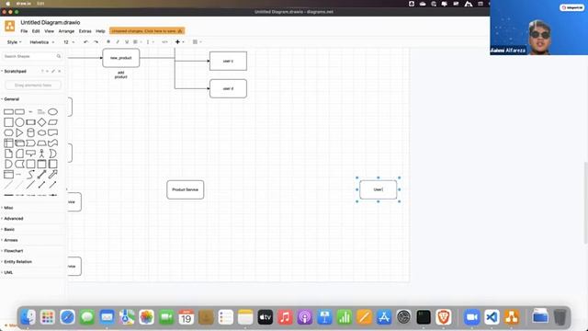This screenshot has width=588, height=331.
Task: Open Zoom from the Dock
Action: pos(472,317)
